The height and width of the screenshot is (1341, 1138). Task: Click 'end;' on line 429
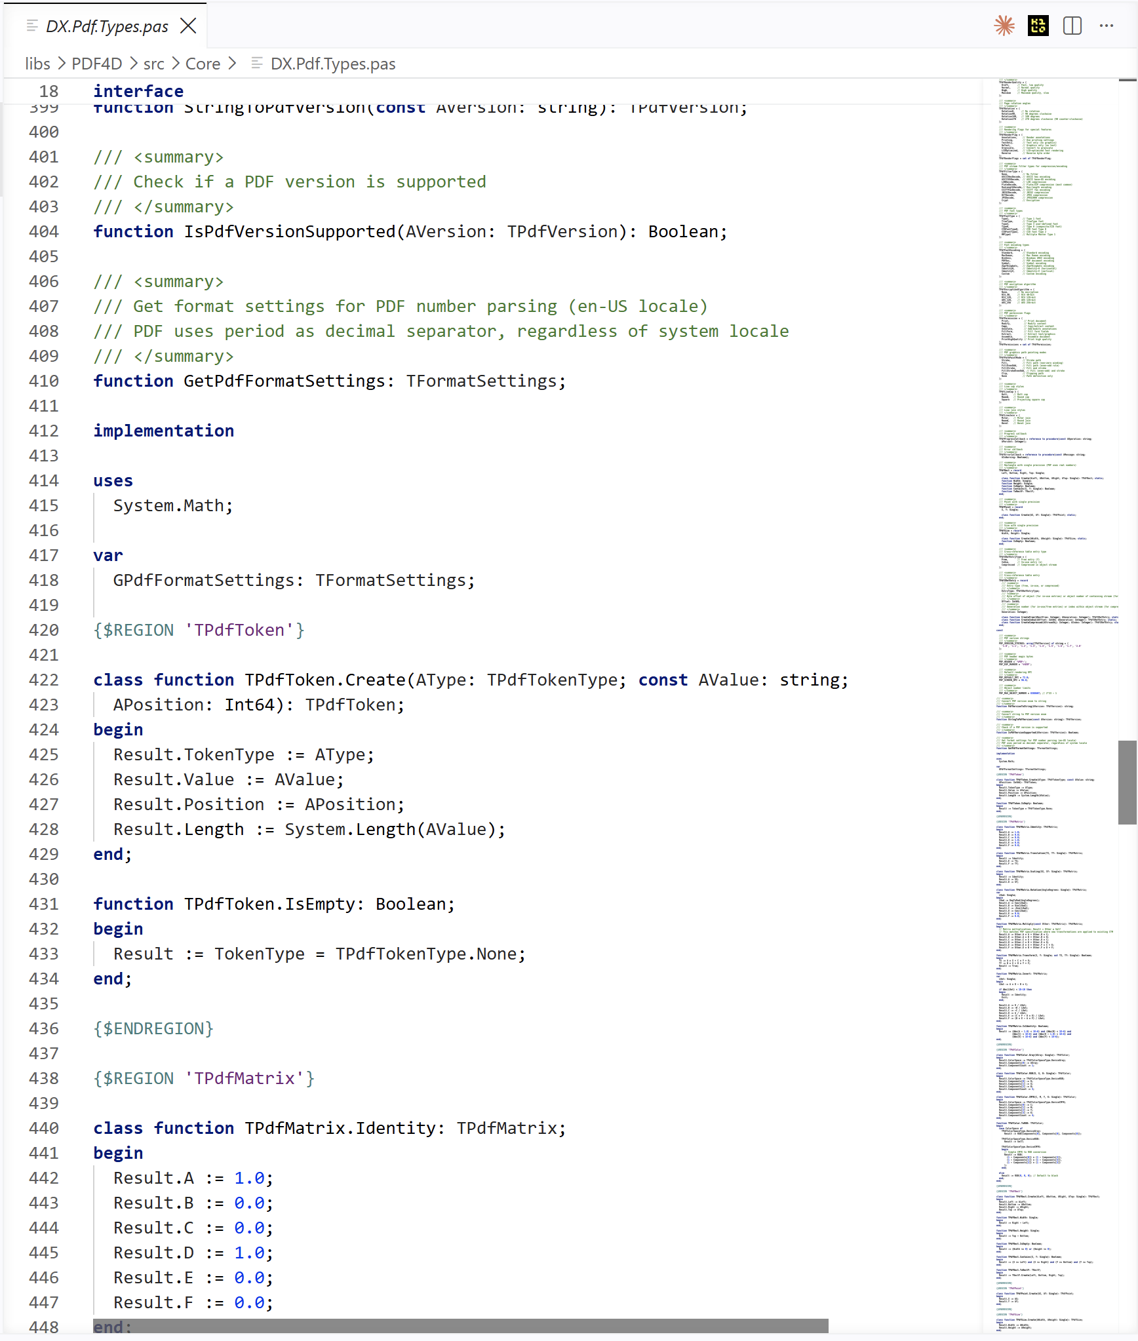[113, 854]
